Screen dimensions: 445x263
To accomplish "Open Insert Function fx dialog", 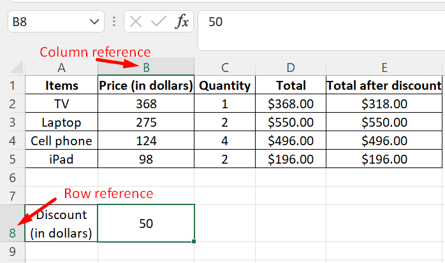I will [x=182, y=22].
